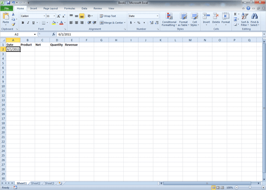
Task: Click the Decrease Font Size icon
Action: tap(63, 16)
